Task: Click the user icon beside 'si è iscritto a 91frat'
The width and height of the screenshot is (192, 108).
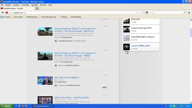Action: point(56,41)
